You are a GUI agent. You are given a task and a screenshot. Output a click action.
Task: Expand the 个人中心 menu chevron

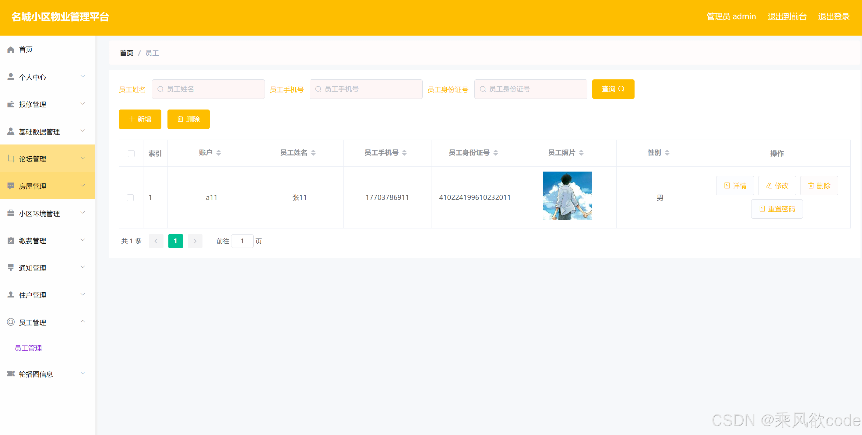coord(83,77)
